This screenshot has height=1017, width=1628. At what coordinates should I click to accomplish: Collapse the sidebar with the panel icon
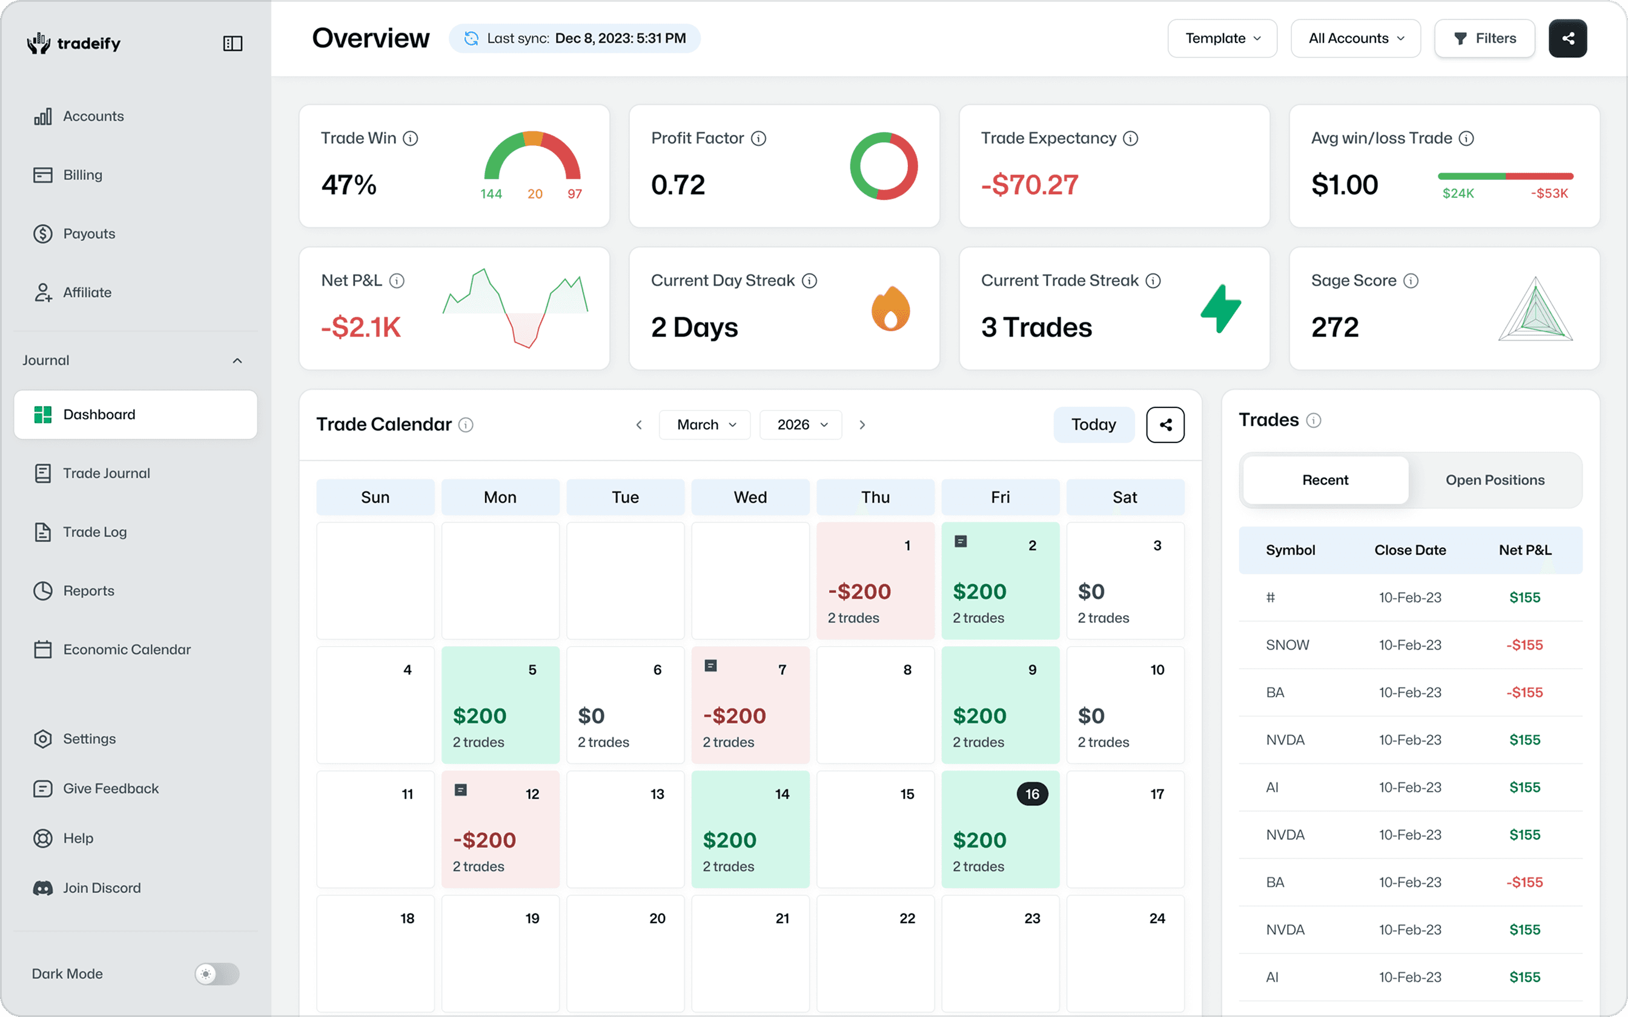pyautogui.click(x=232, y=44)
